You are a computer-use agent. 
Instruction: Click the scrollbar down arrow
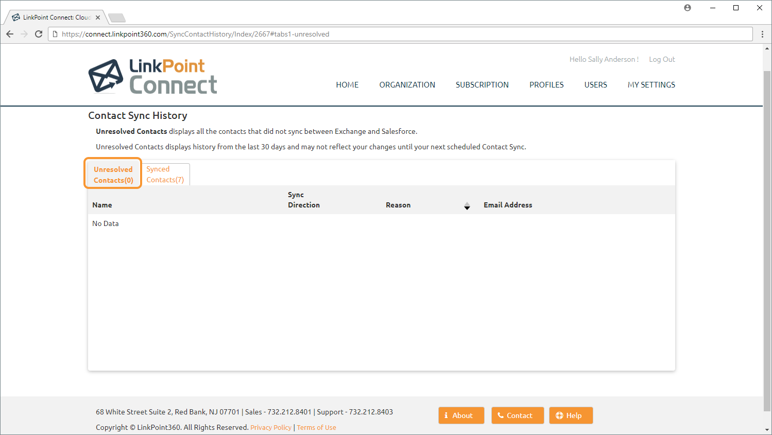click(767, 430)
